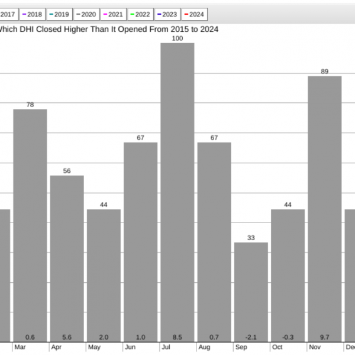Click the 56 value above April bar
Viewport: 355px width, 355px height.
tap(67, 171)
